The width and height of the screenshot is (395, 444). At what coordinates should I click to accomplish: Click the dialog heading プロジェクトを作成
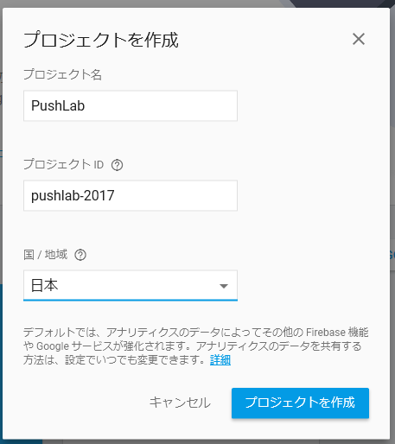[x=101, y=40]
